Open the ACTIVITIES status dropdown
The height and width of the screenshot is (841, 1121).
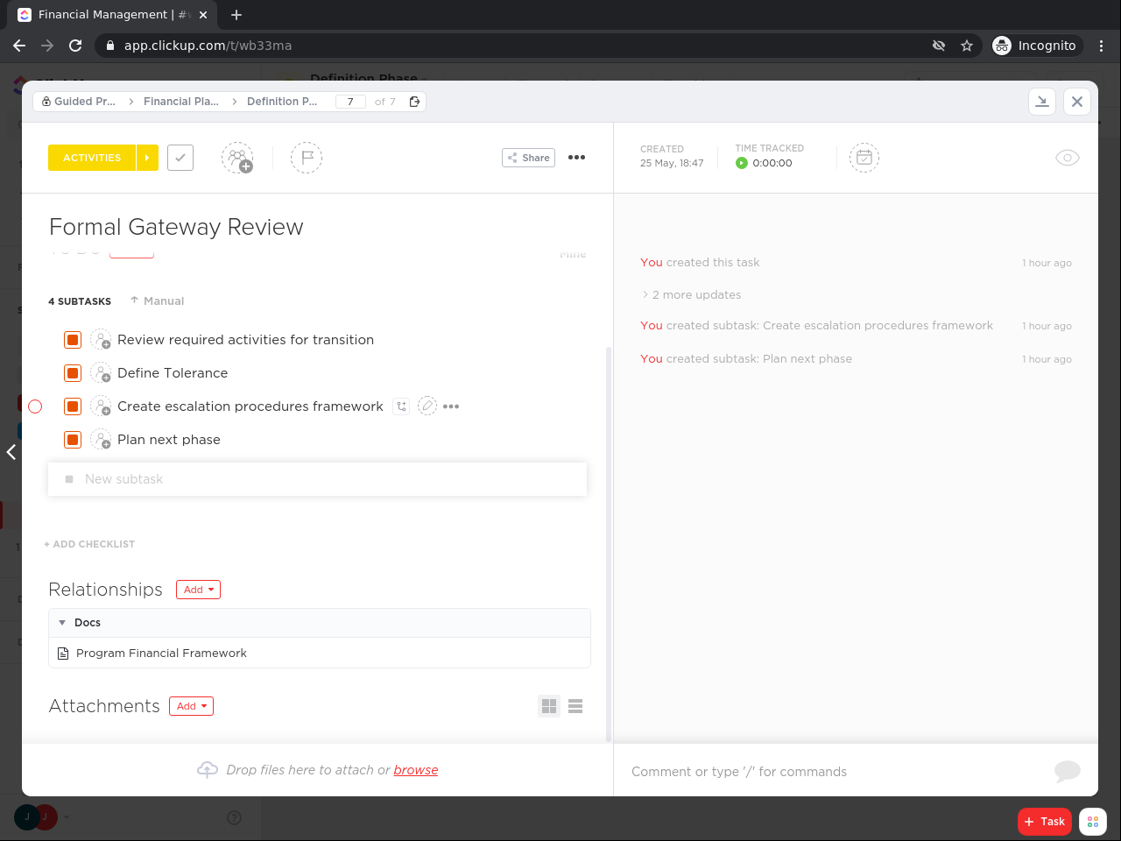coord(92,158)
